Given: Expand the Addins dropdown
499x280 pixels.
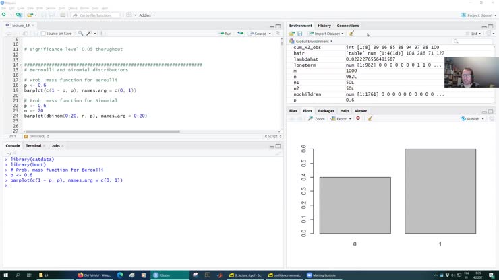Looking at the screenshot, I should point(147,15).
